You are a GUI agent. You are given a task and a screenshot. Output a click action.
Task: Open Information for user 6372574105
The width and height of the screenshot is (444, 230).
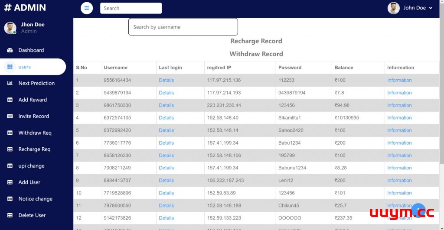[399, 118]
